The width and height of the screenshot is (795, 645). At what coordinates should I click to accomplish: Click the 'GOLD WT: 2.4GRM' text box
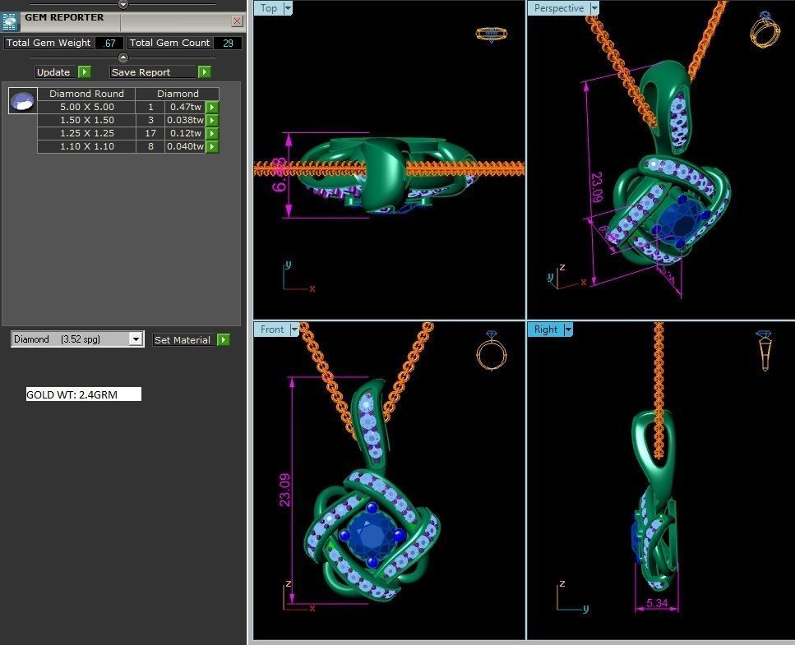click(84, 394)
